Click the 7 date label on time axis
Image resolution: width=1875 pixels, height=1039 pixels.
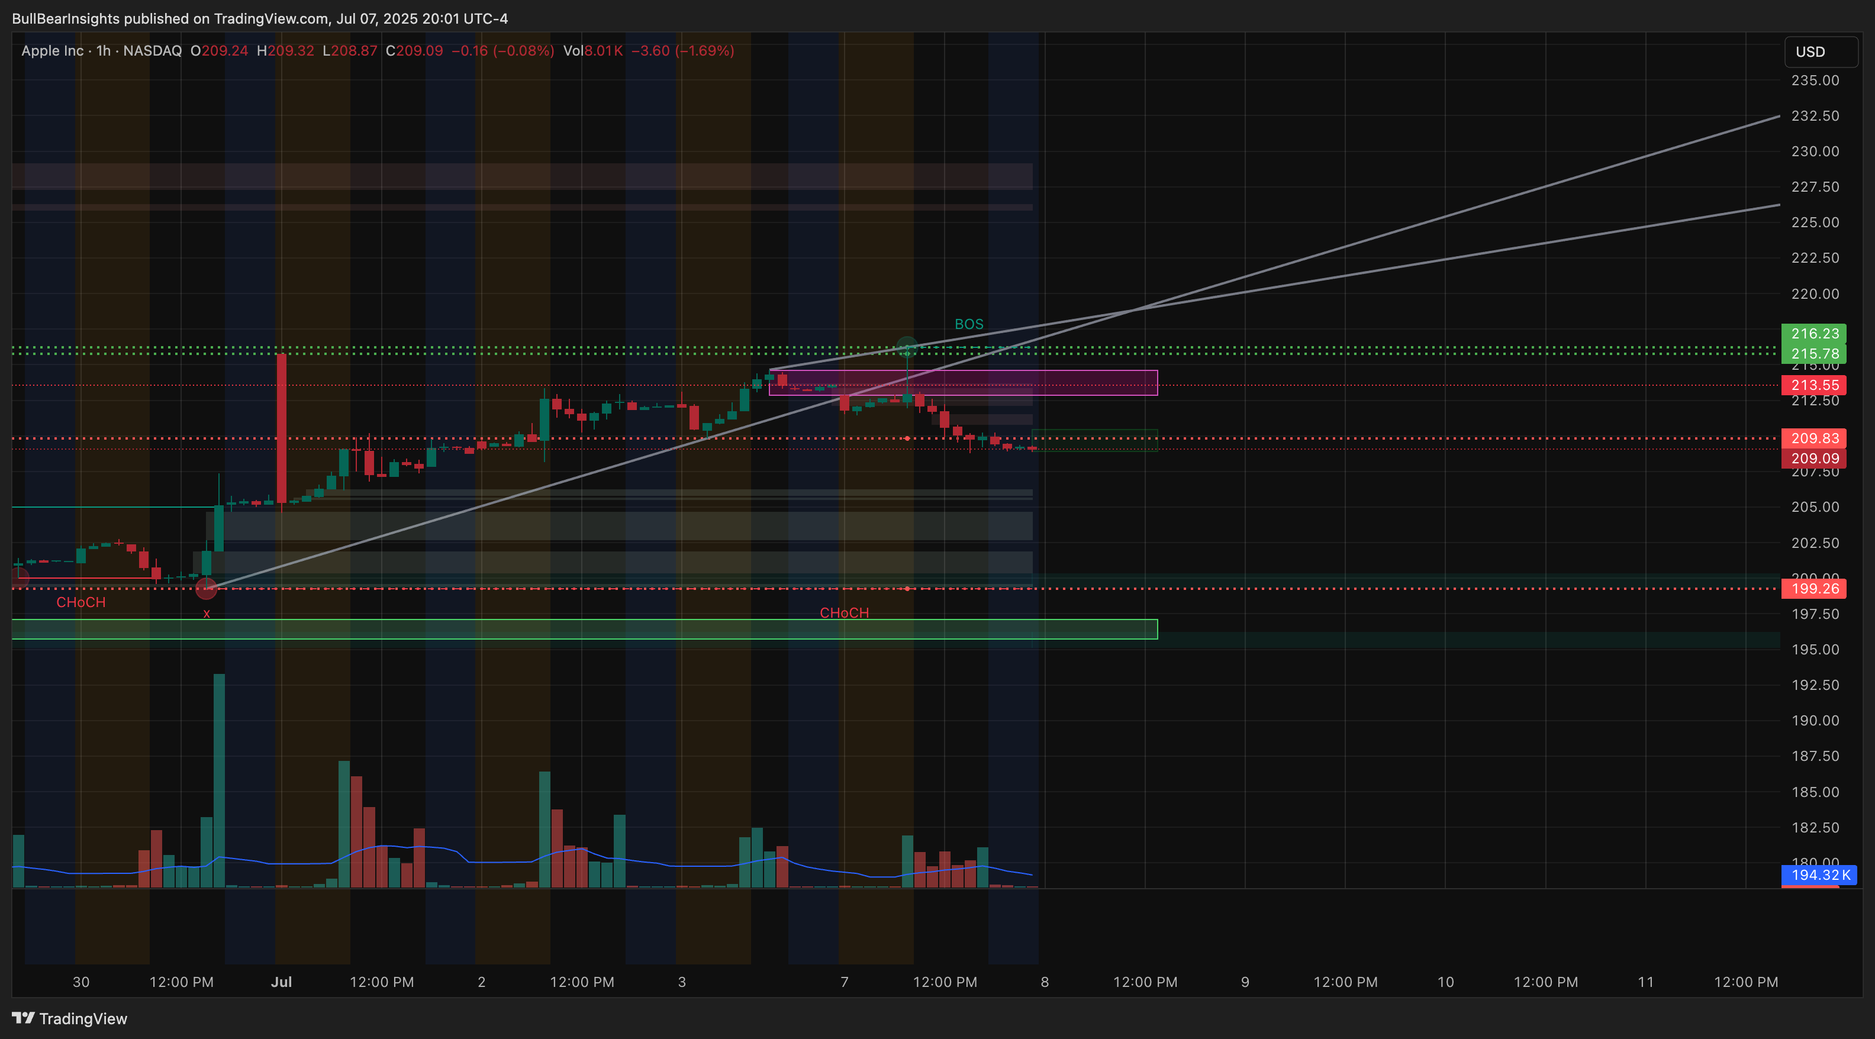pyautogui.click(x=845, y=982)
